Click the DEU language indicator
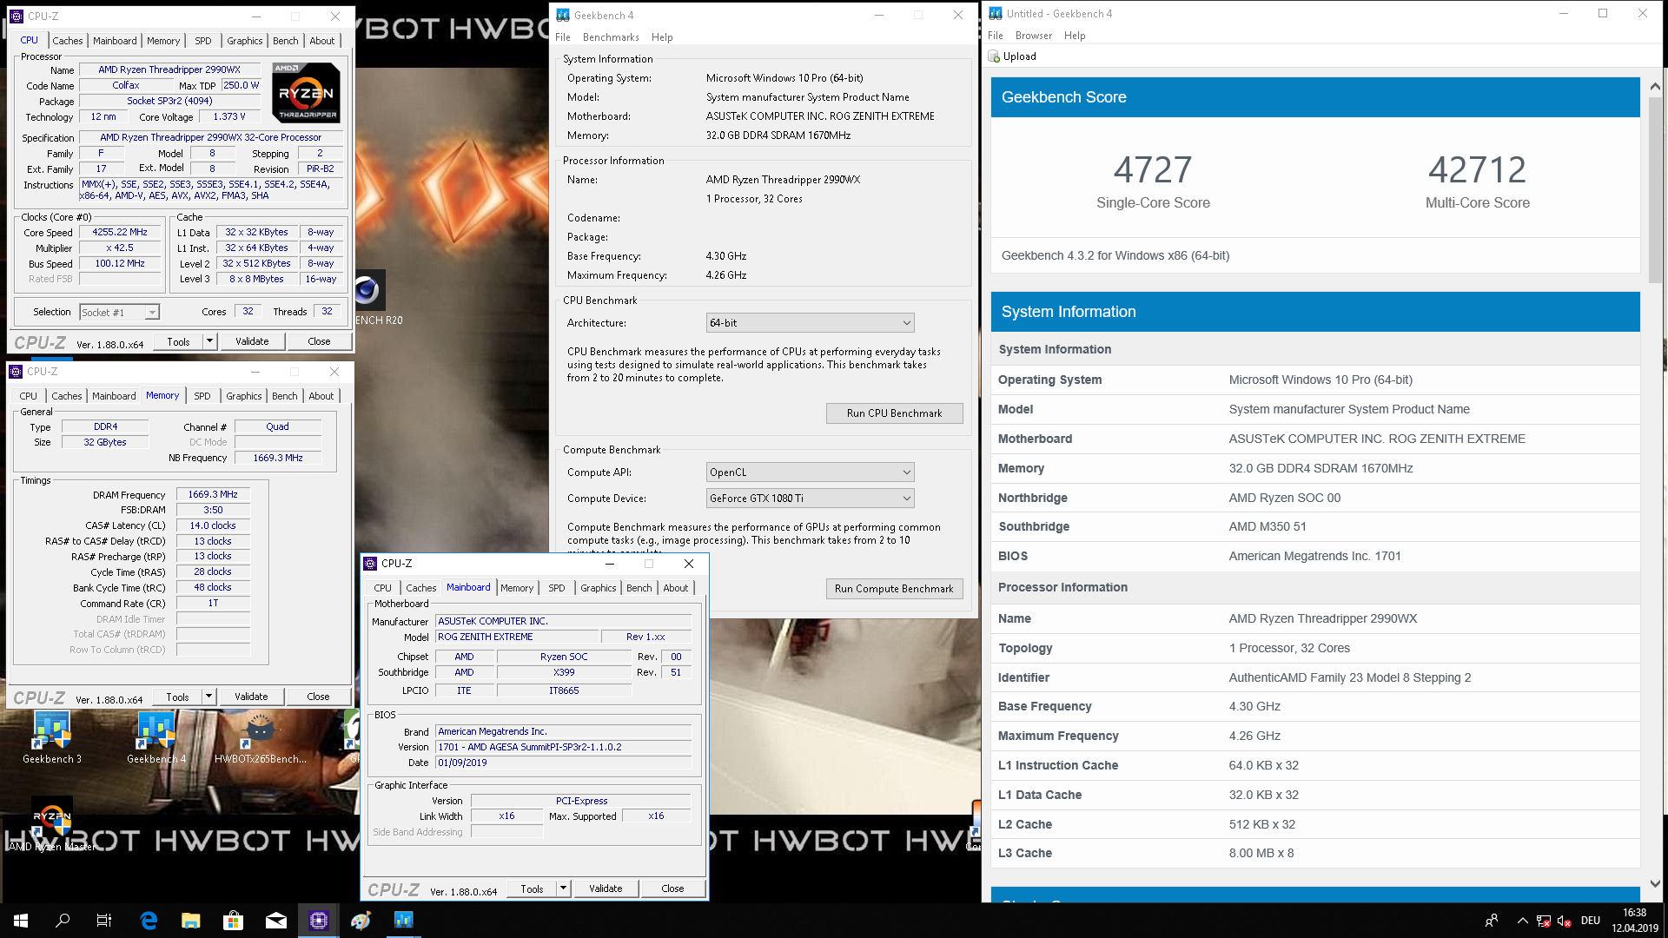The width and height of the screenshot is (1668, 938). coord(1591,921)
